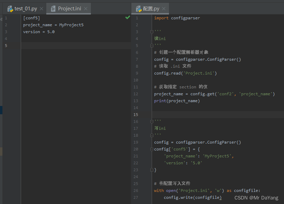The height and width of the screenshot is (204, 284).
Task: Collapse the docstring fold marker at line 3
Action: tap(152, 32)
